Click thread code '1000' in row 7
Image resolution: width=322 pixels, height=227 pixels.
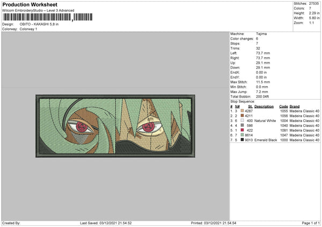pyautogui.click(x=284, y=140)
